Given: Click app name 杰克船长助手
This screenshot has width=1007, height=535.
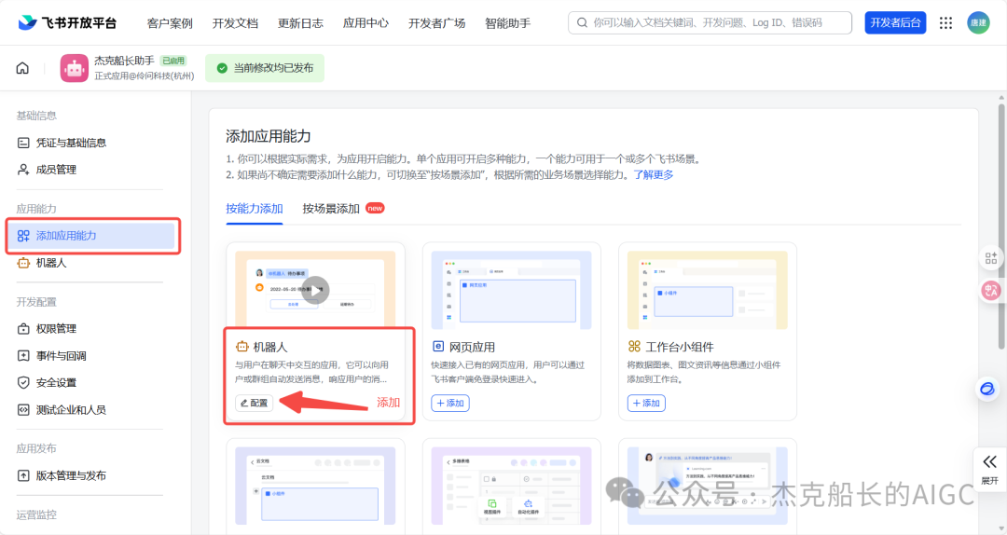Looking at the screenshot, I should pyautogui.click(x=124, y=61).
